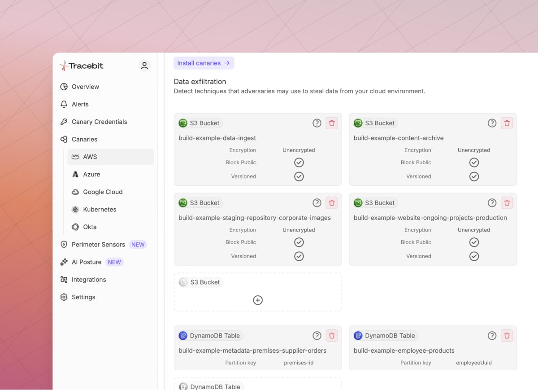This screenshot has width=538, height=390.
Task: Click S3 icon on build-example-data-ingest card
Action: point(183,123)
